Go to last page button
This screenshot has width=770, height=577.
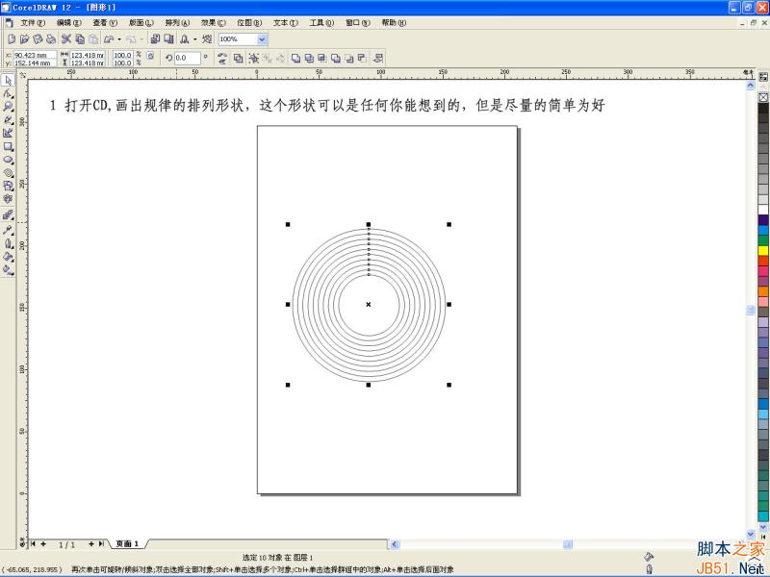(x=101, y=543)
